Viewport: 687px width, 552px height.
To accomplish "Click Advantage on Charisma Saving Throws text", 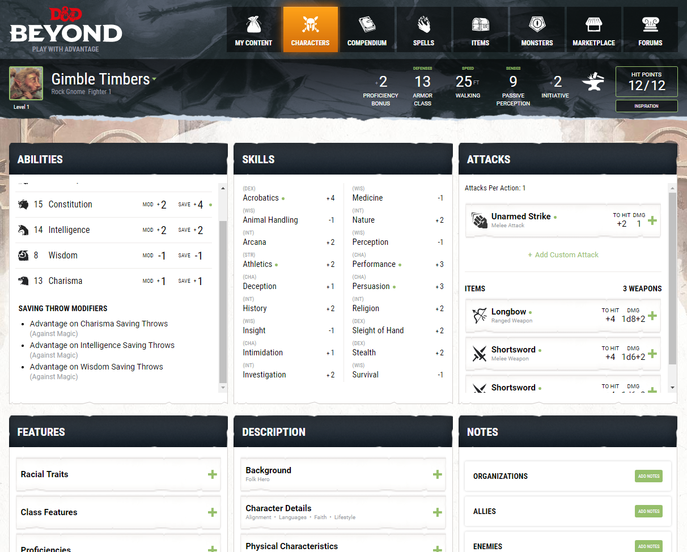I will (x=99, y=324).
